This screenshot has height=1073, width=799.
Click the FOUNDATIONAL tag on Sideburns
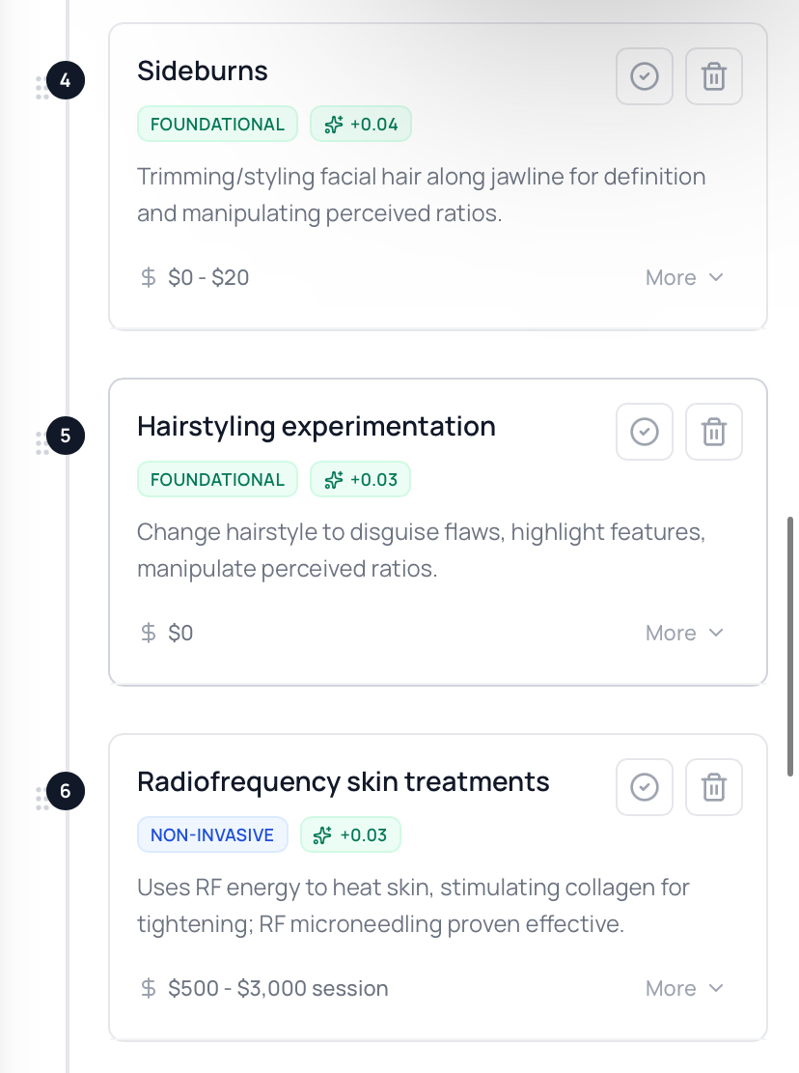pyautogui.click(x=217, y=125)
